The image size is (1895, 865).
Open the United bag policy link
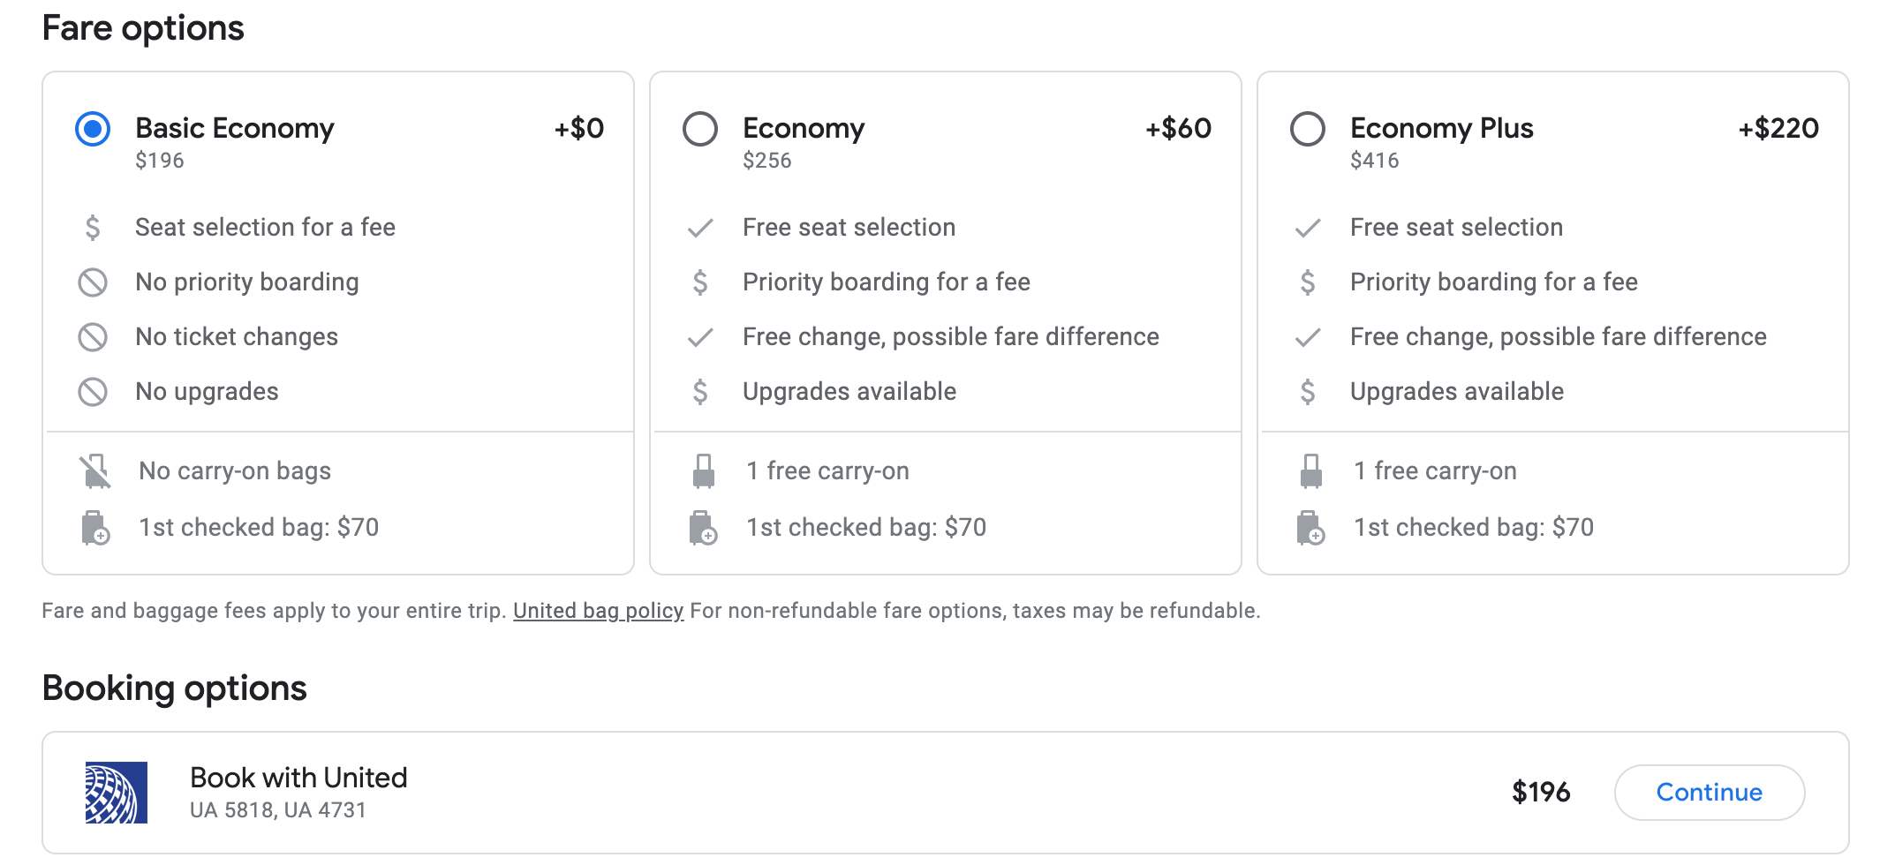coord(598,611)
